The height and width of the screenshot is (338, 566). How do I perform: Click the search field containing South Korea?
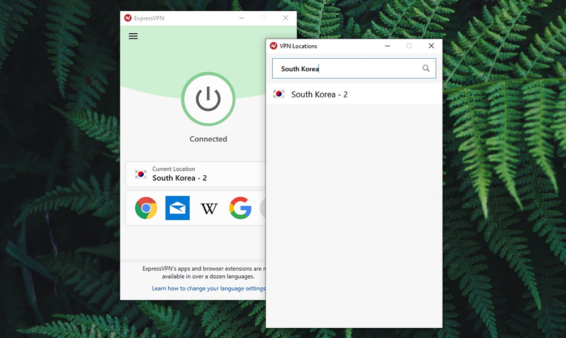tap(354, 68)
